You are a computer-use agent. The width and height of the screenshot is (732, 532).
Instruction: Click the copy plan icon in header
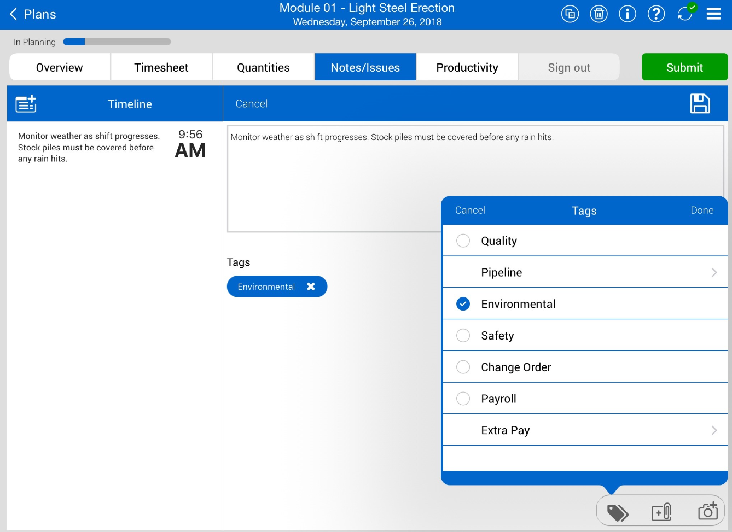pyautogui.click(x=570, y=14)
